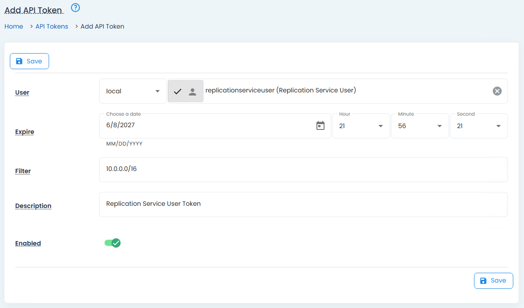Click the Description field label
The height and width of the screenshot is (308, 524).
(33, 206)
